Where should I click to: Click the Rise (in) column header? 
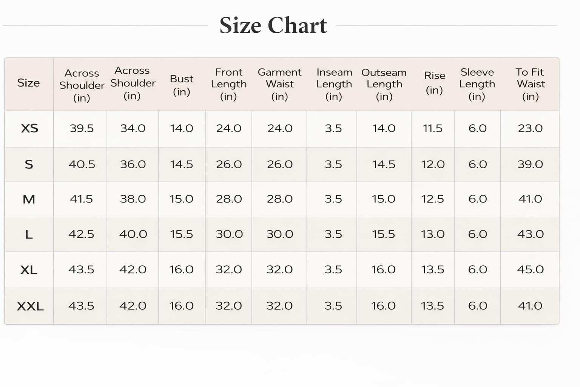click(434, 83)
